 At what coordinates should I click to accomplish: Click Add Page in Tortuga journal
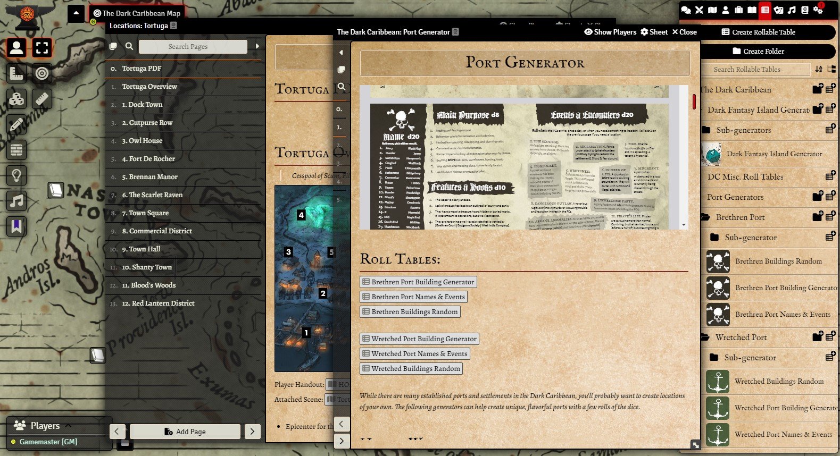185,431
